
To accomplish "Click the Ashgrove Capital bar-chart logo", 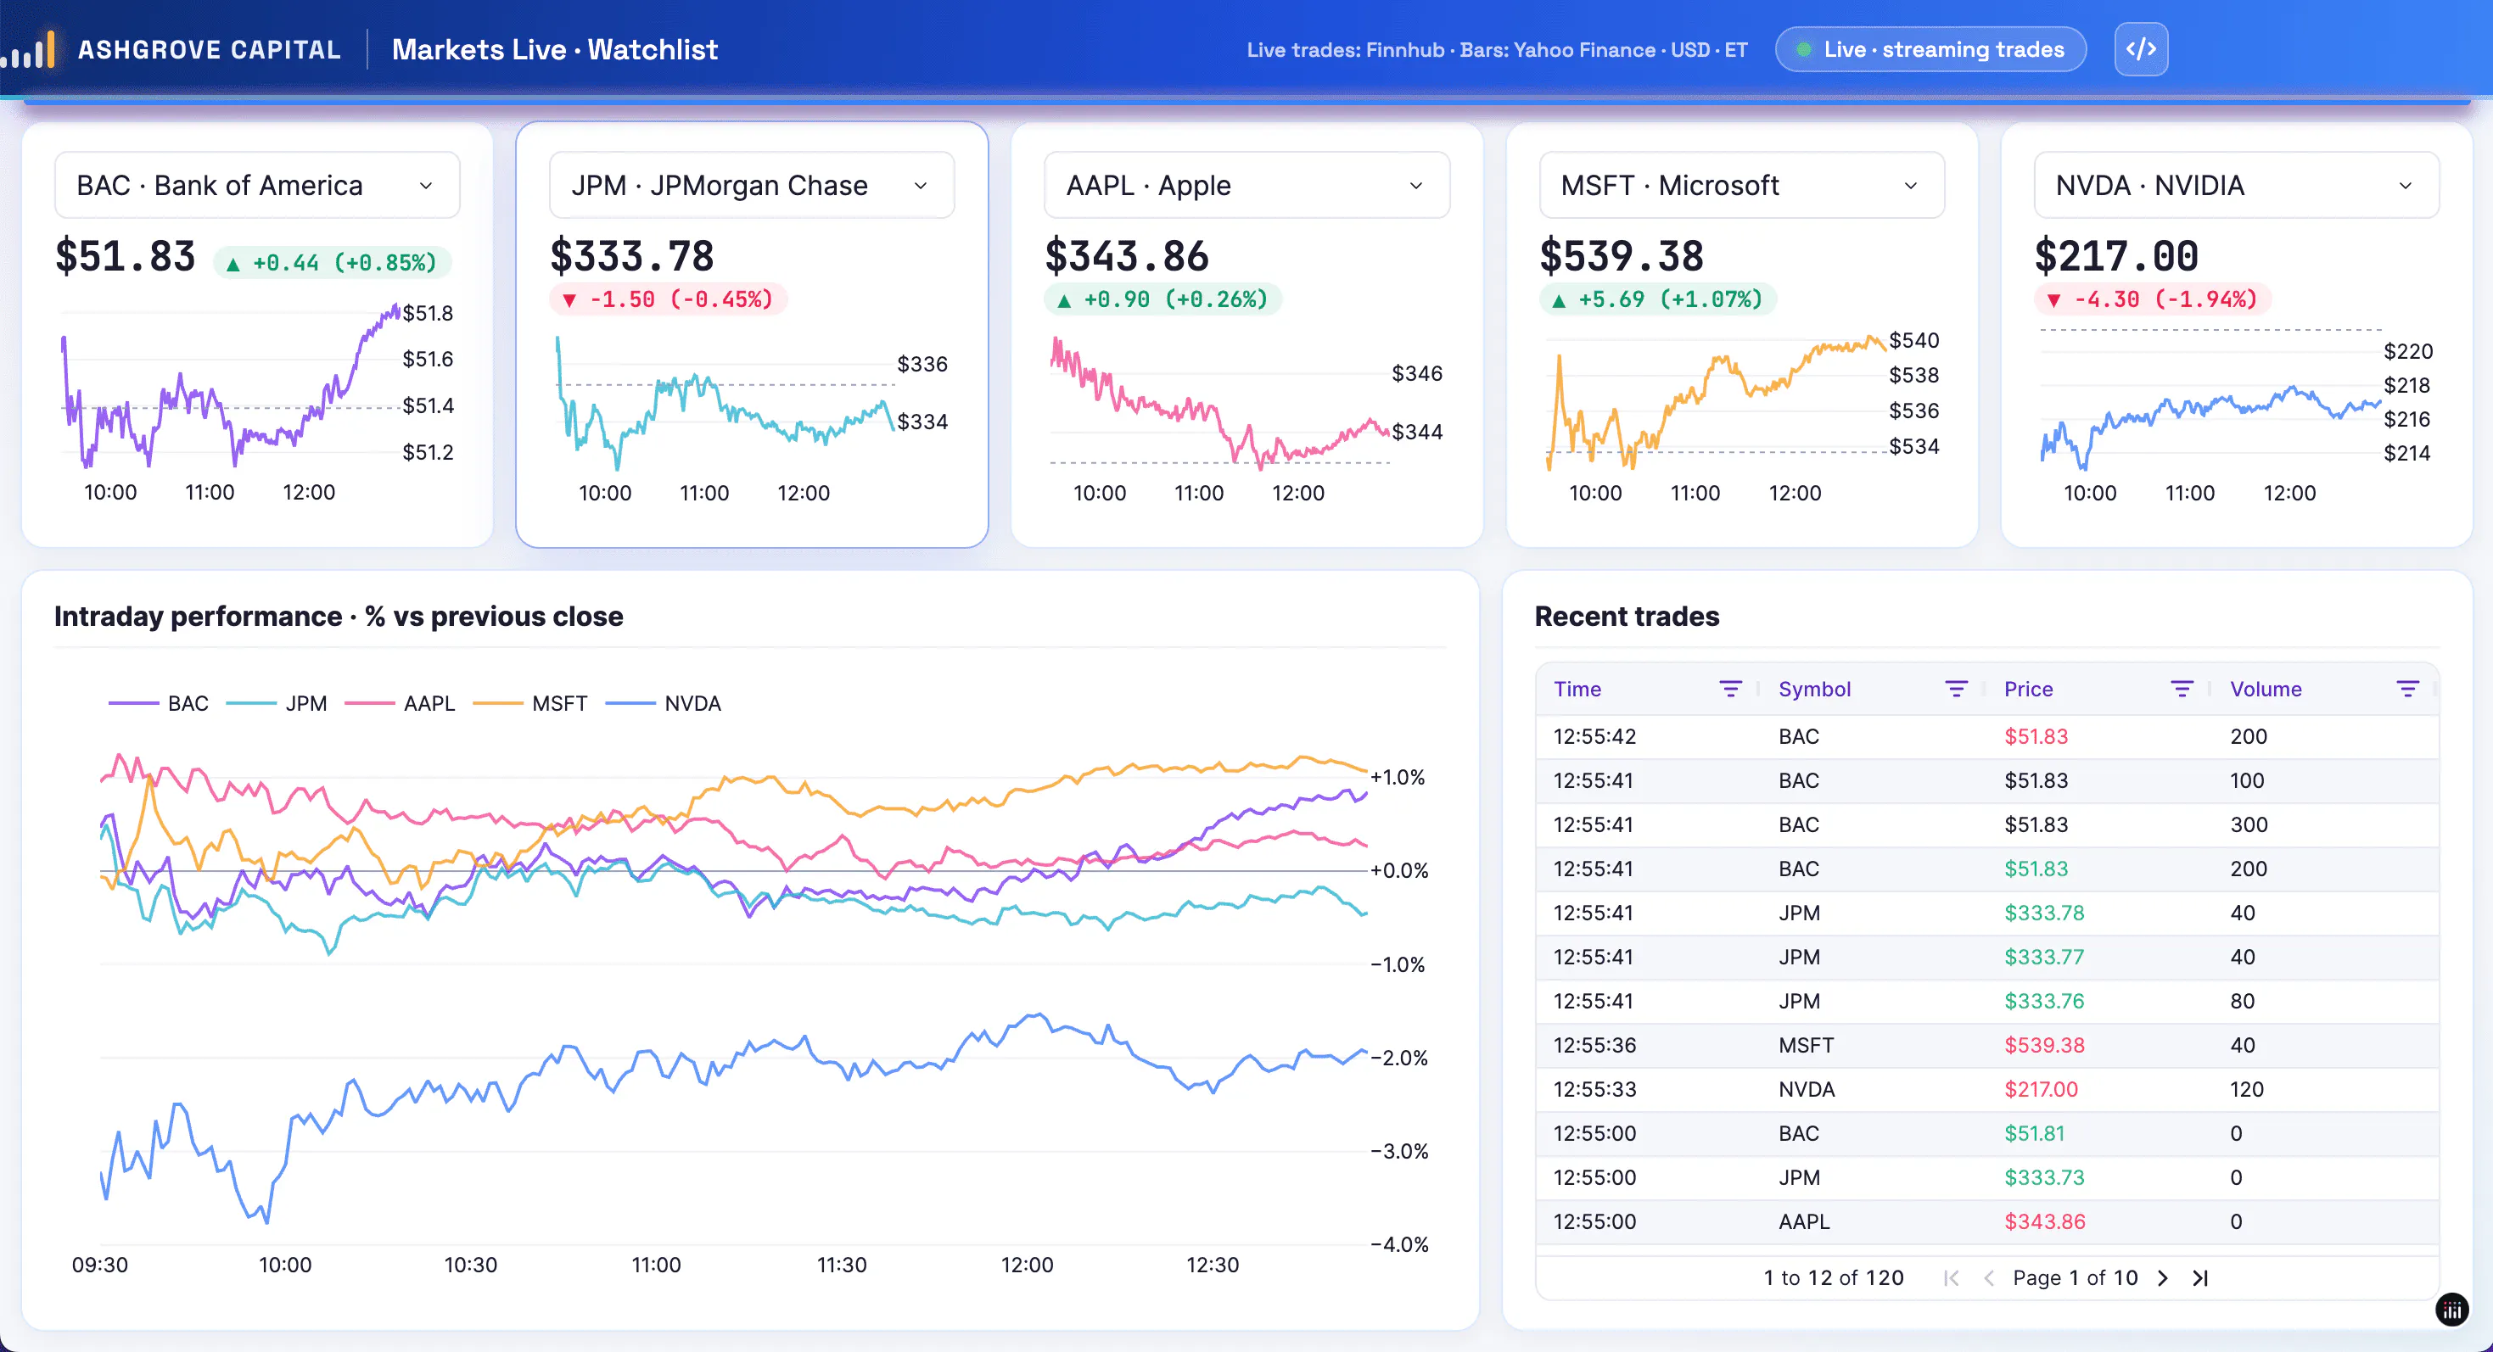I will pos(28,49).
